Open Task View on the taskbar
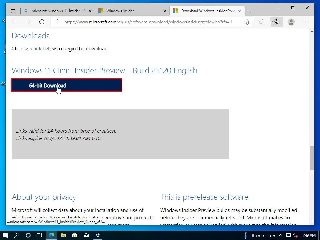 39,235
